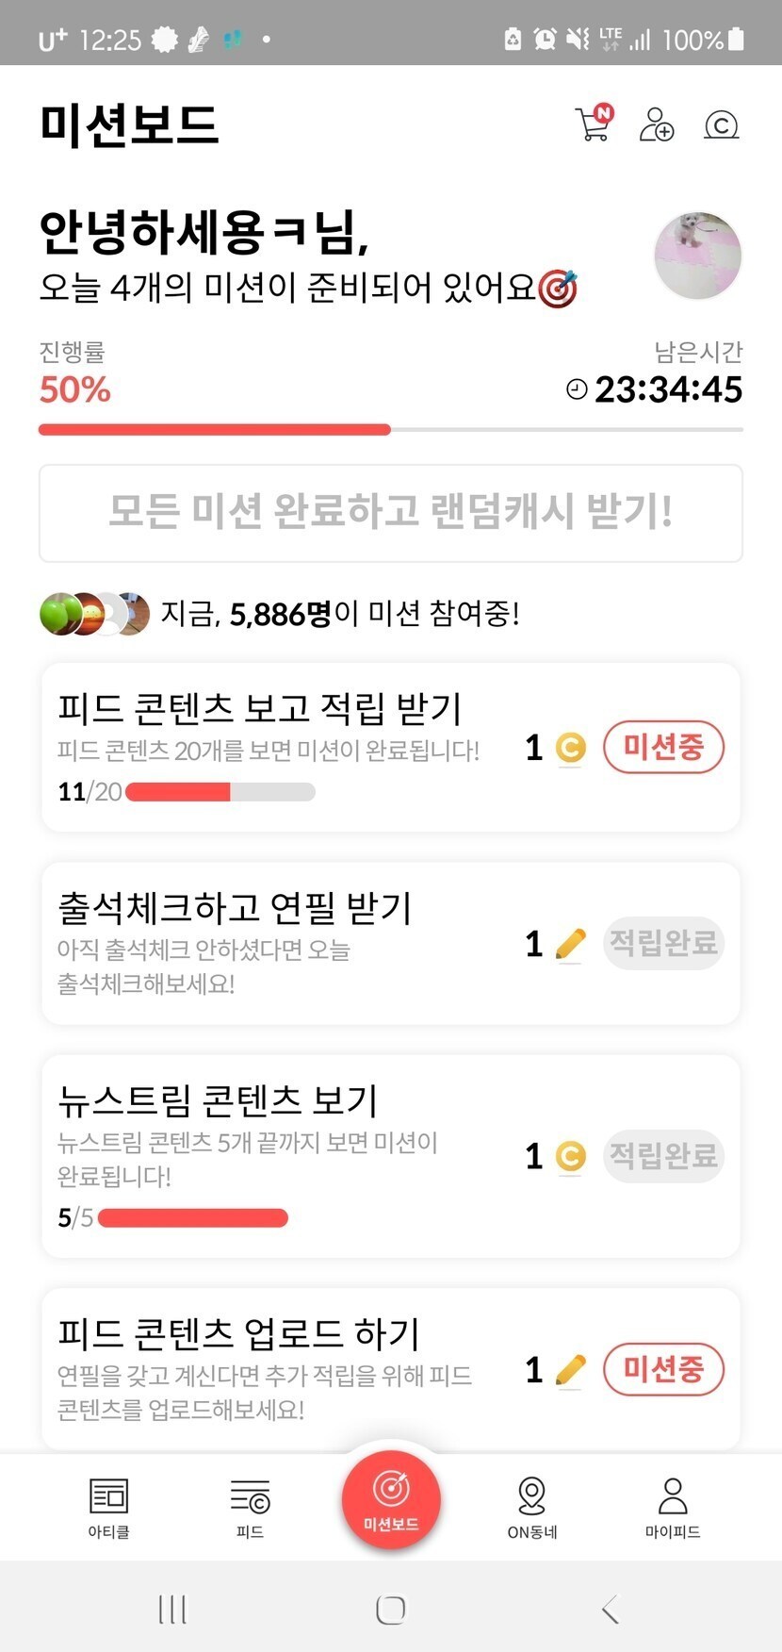Switch to the 아티클 tab
The image size is (782, 1652).
tap(108, 1507)
